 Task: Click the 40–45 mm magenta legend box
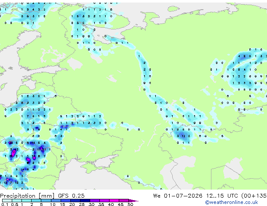coord(114,201)
